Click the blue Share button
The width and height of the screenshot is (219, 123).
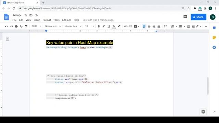click(x=198, y=17)
